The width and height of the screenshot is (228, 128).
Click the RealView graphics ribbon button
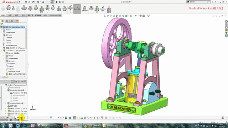103,9
